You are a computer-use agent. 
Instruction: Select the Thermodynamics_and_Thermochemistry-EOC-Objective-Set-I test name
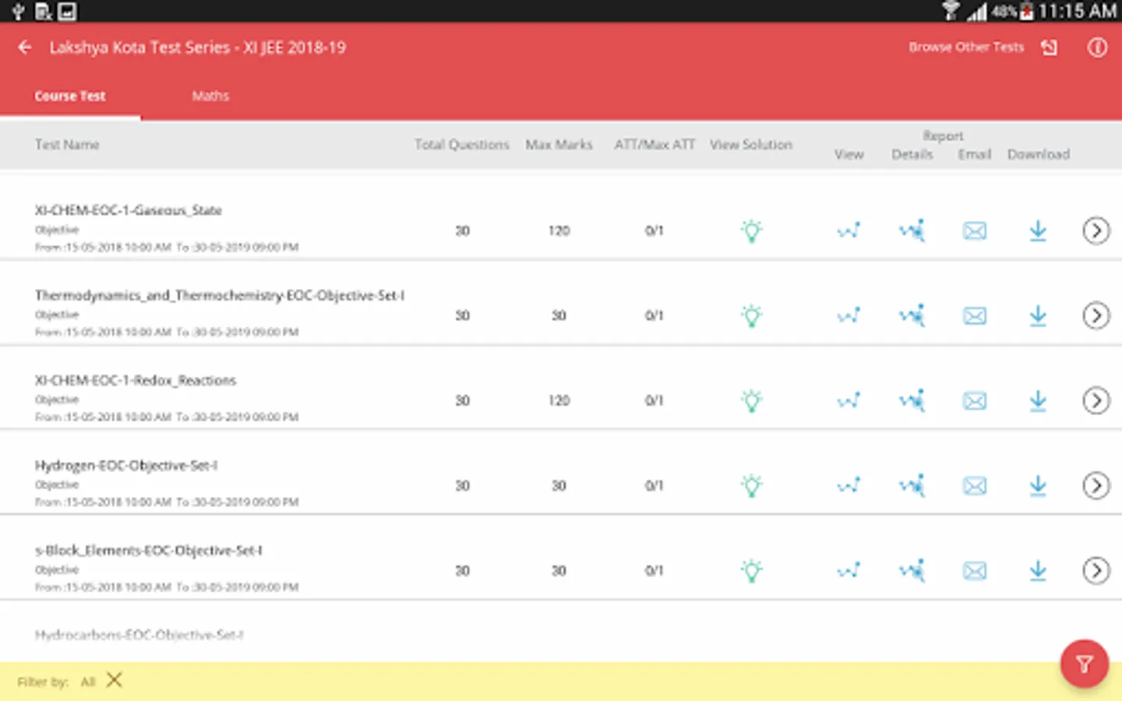click(220, 295)
